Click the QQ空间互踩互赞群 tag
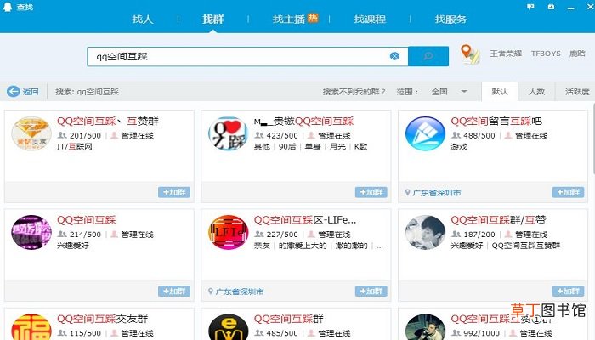The image size is (595, 340). [526, 246]
